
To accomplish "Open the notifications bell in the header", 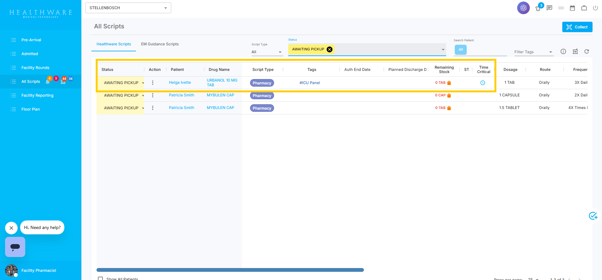I will [x=538, y=9].
